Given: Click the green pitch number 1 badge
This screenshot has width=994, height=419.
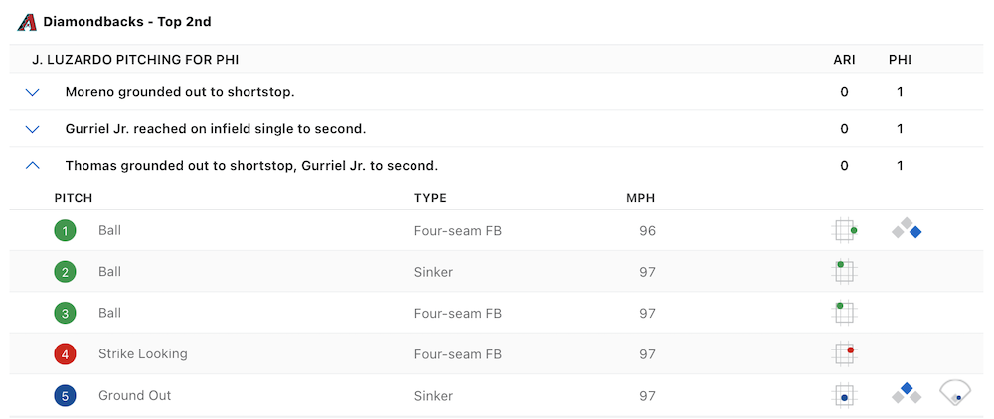Looking at the screenshot, I should 65,230.
